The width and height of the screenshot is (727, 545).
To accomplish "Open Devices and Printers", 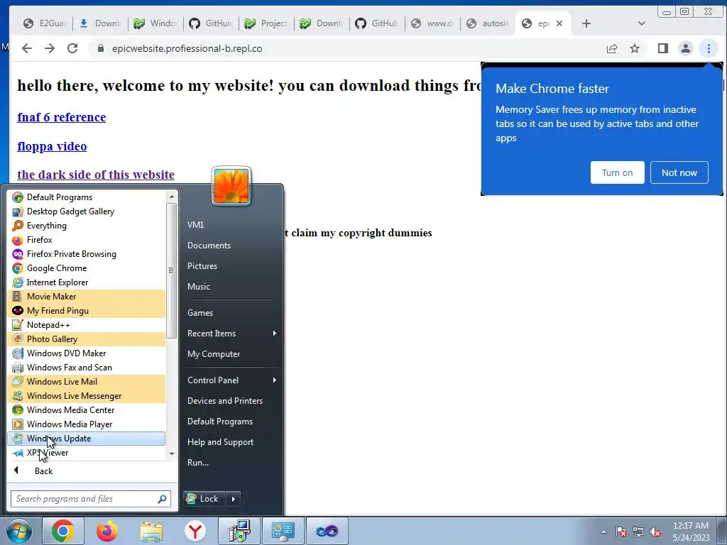I will pyautogui.click(x=225, y=401).
